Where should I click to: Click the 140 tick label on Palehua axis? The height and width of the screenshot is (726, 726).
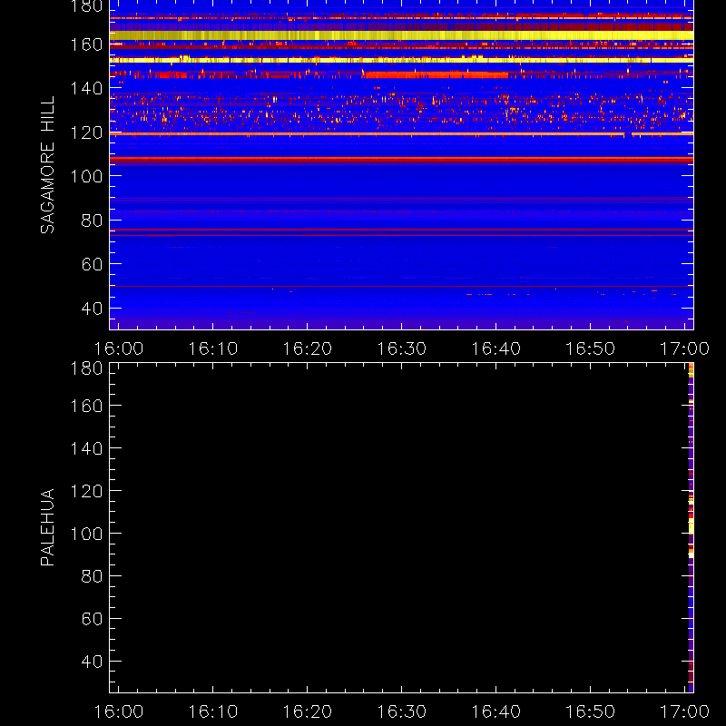(86, 448)
